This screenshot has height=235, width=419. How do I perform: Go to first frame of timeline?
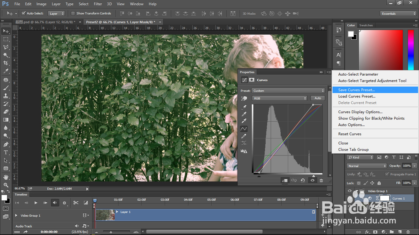[17, 203]
